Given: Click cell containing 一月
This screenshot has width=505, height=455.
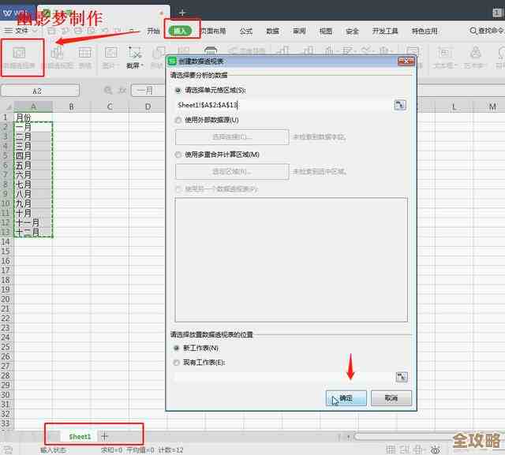Looking at the screenshot, I should pyautogui.click(x=33, y=127).
